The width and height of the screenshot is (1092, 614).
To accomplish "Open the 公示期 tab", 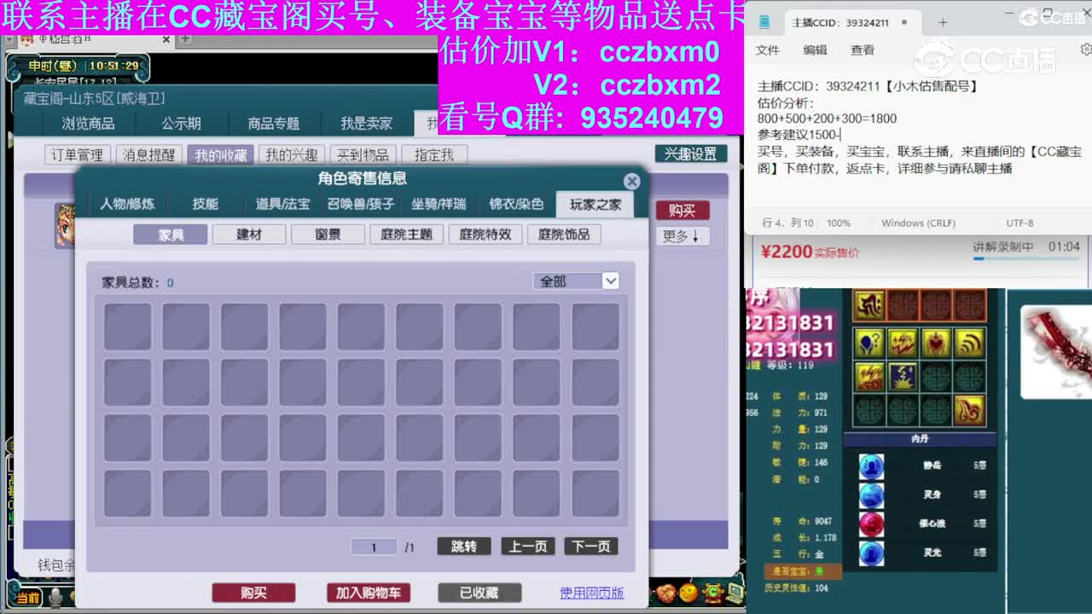I will (181, 124).
